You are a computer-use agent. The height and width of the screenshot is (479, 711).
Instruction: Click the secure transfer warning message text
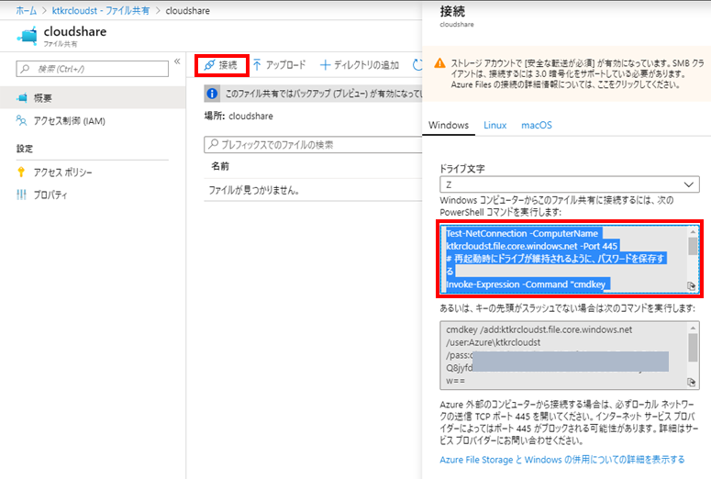pyautogui.click(x=577, y=74)
